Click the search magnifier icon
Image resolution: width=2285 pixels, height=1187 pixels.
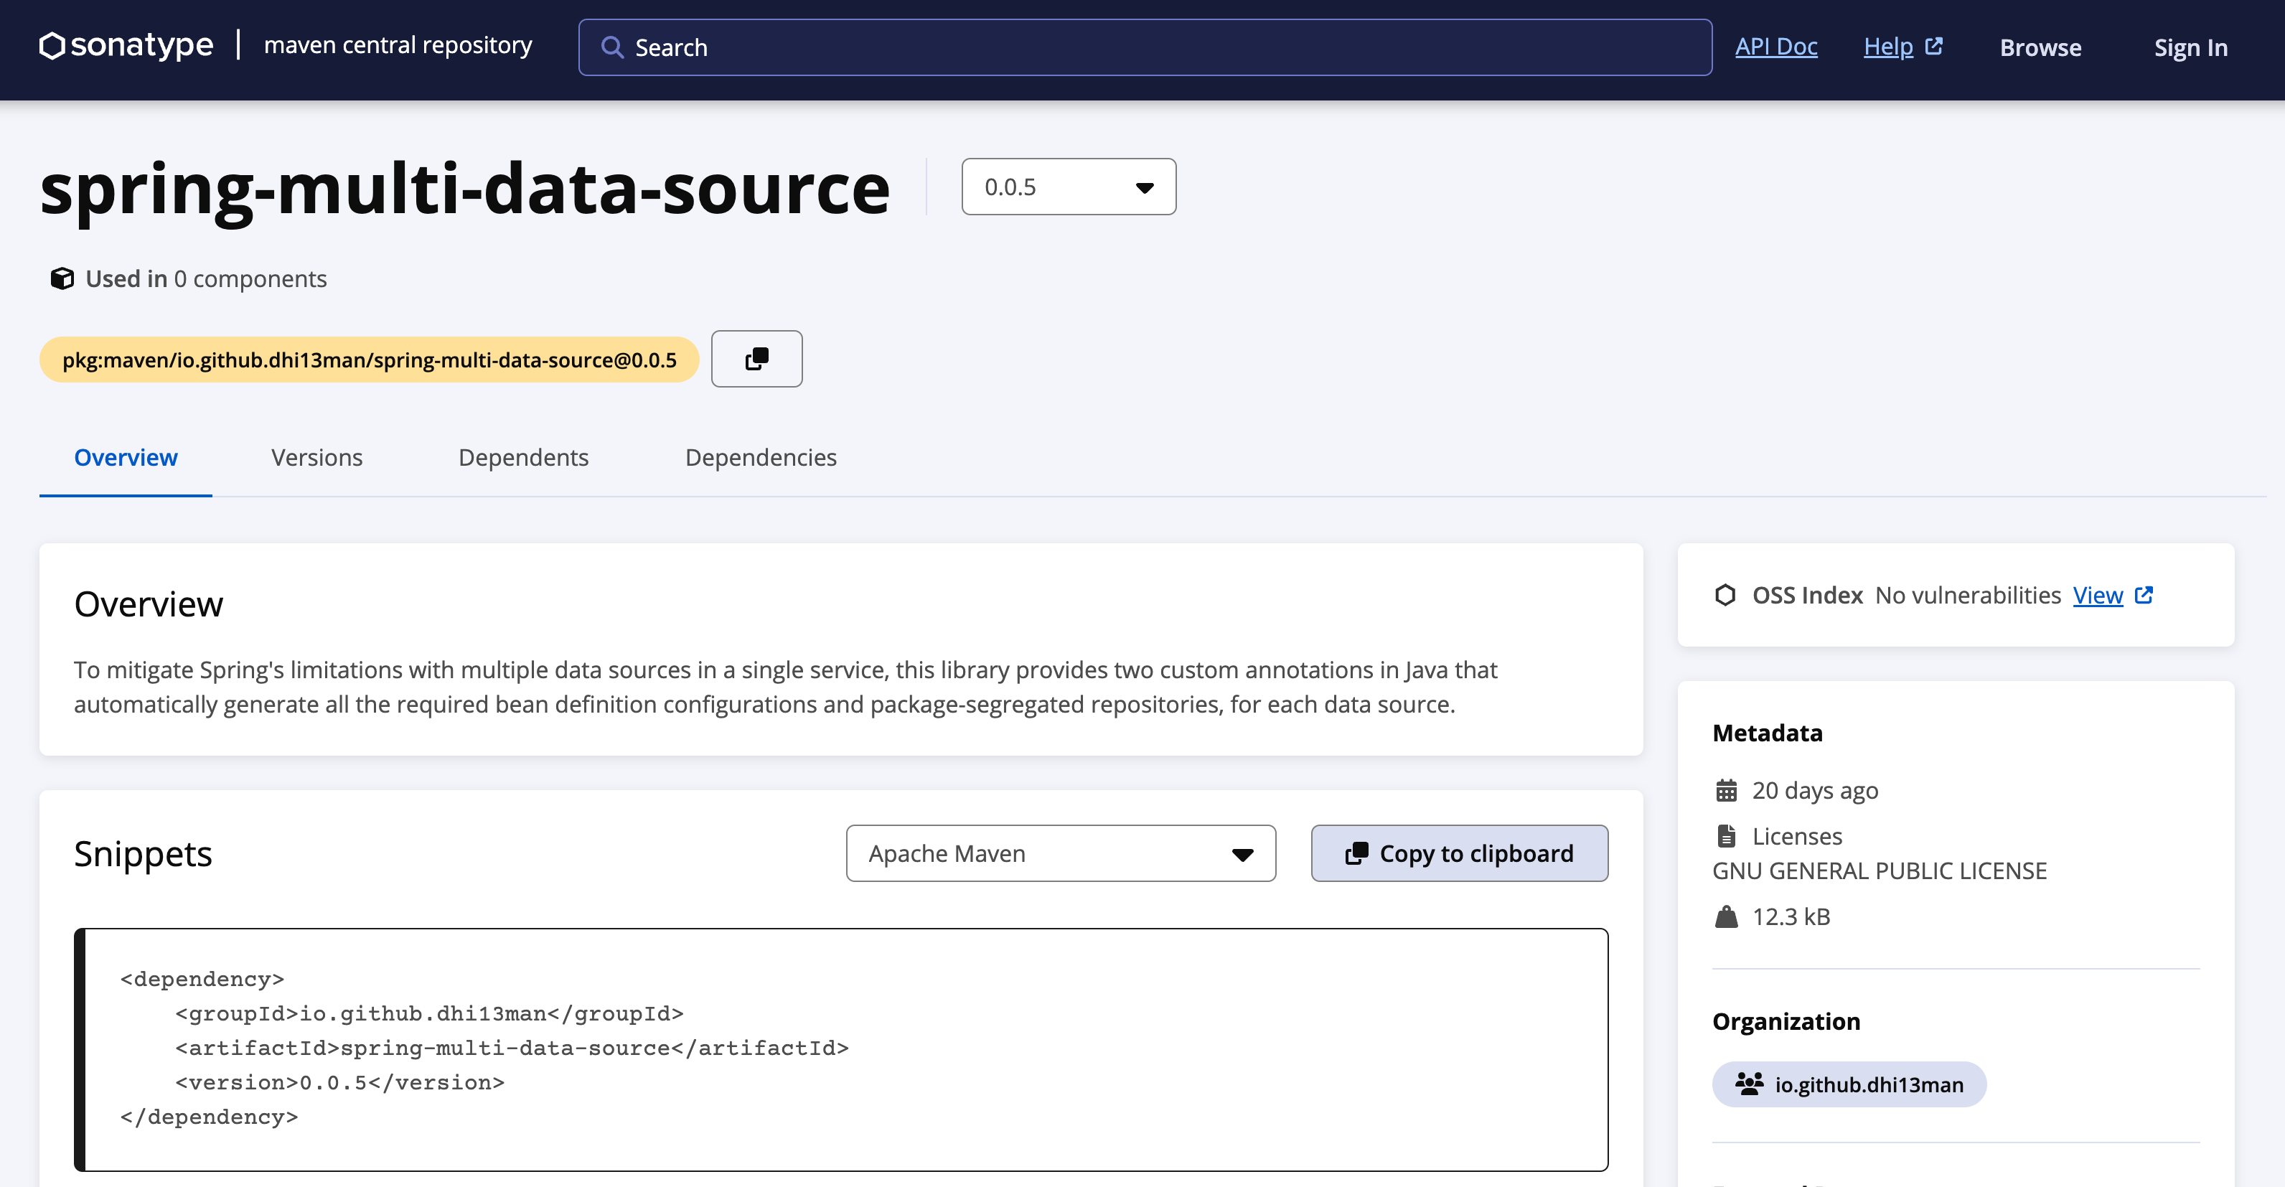pyautogui.click(x=612, y=47)
